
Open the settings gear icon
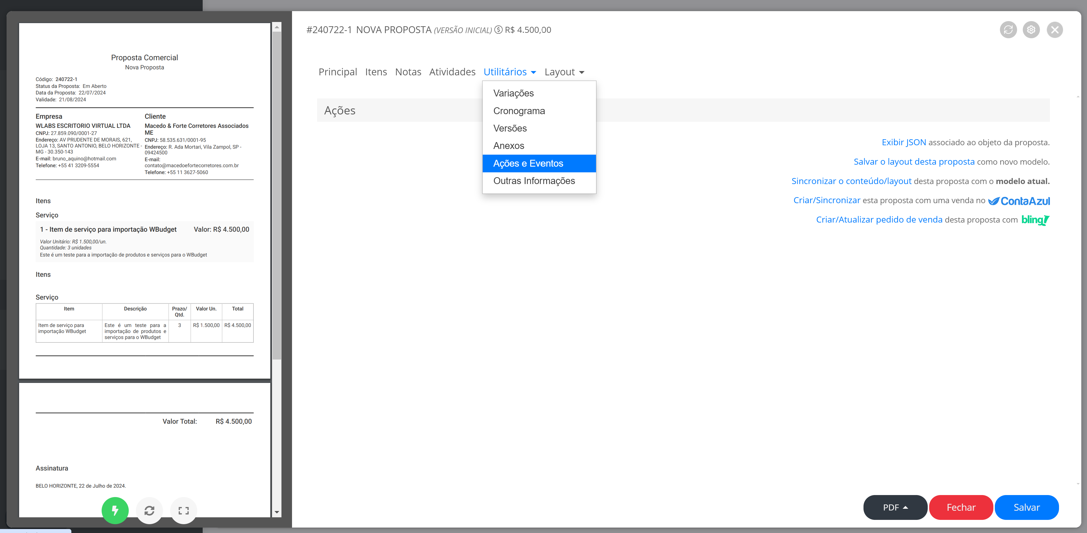point(1031,30)
